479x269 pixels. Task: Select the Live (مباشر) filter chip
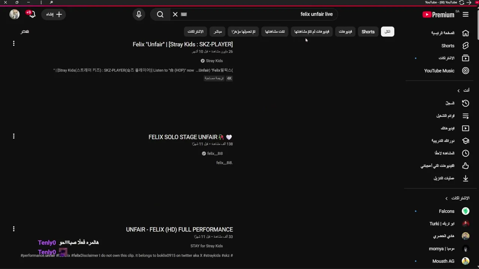(217, 32)
